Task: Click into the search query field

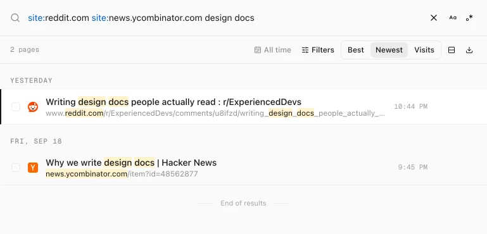Action: [x=227, y=18]
